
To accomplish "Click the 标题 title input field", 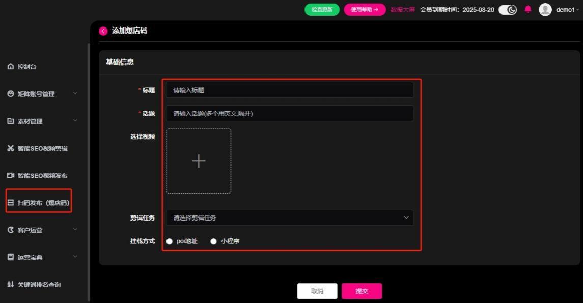I will coord(290,90).
